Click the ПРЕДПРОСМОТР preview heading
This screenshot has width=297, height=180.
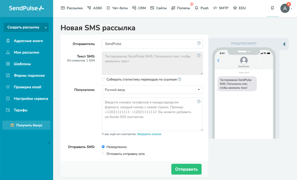(x=244, y=43)
